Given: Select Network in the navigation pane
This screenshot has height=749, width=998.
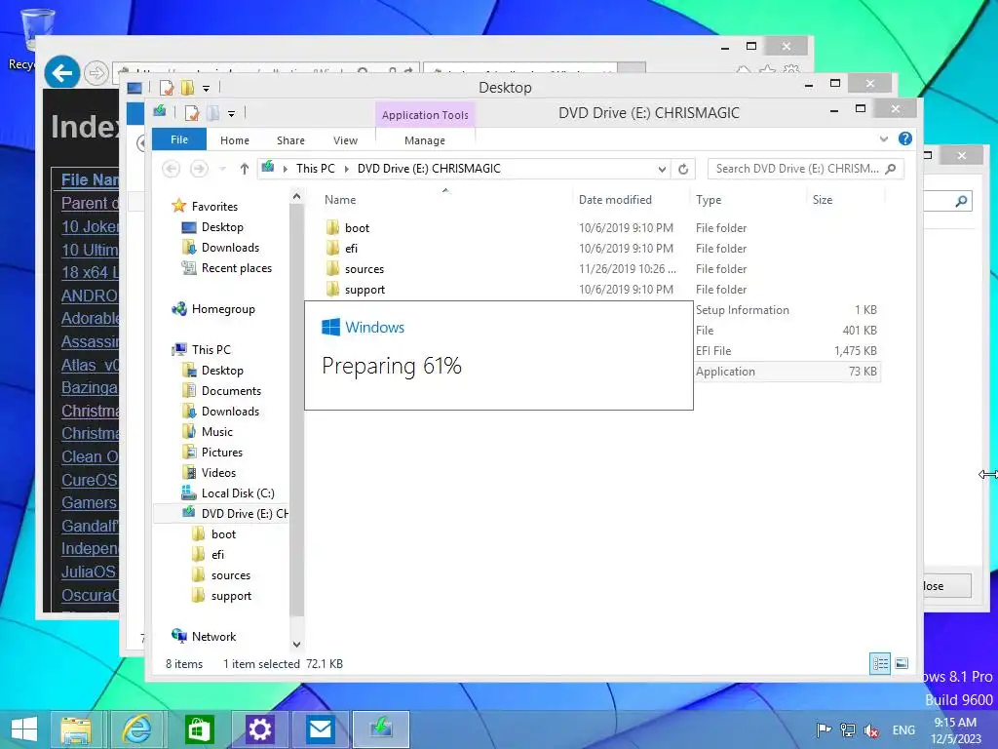Looking at the screenshot, I should (213, 636).
